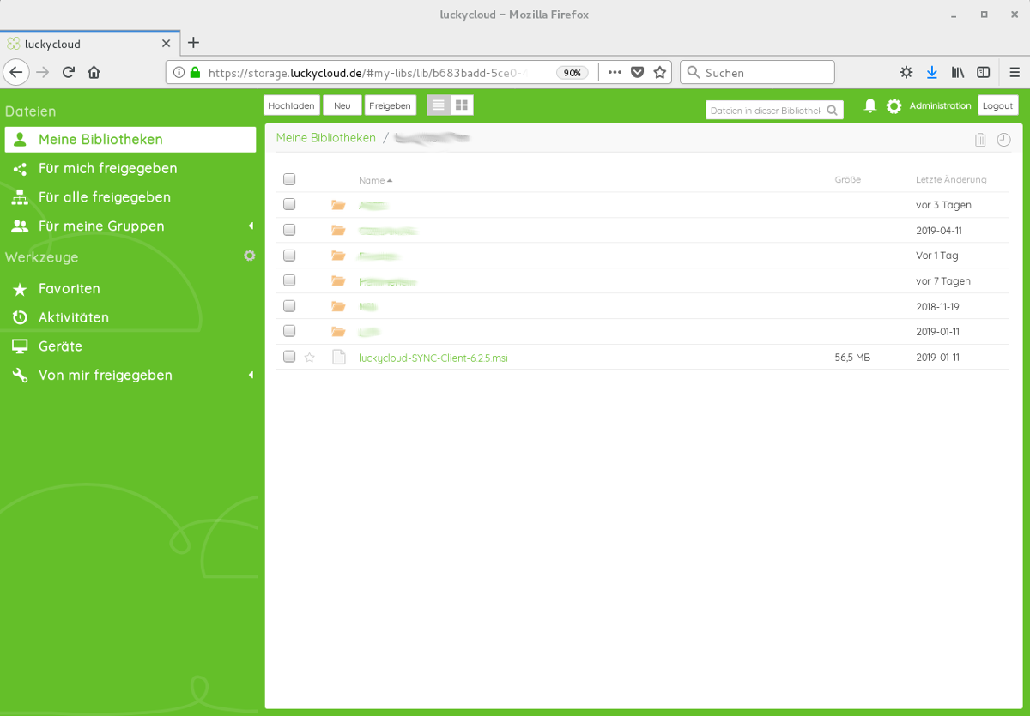Open notifications bell
The image size is (1030, 716).
click(x=869, y=105)
